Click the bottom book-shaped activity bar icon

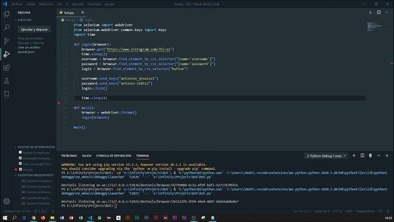tap(7, 94)
